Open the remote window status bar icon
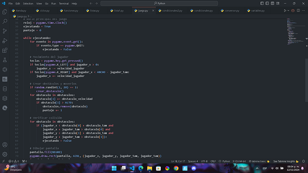 point(3,161)
